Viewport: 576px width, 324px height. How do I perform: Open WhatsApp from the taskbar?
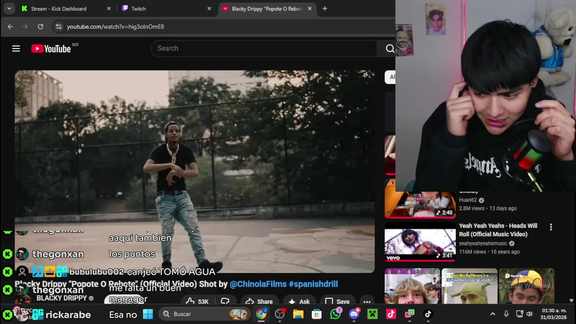point(335,314)
